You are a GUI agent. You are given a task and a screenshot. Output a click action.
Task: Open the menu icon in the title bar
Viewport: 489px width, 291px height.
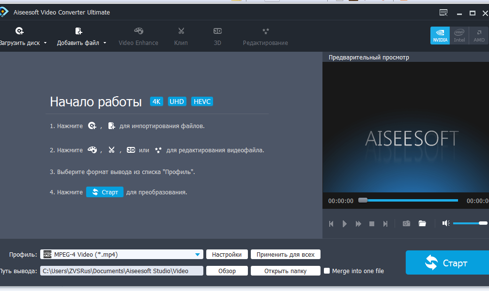(x=443, y=13)
